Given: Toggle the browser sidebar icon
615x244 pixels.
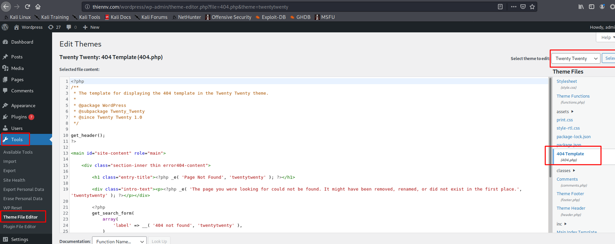Looking at the screenshot, I should click(592, 7).
